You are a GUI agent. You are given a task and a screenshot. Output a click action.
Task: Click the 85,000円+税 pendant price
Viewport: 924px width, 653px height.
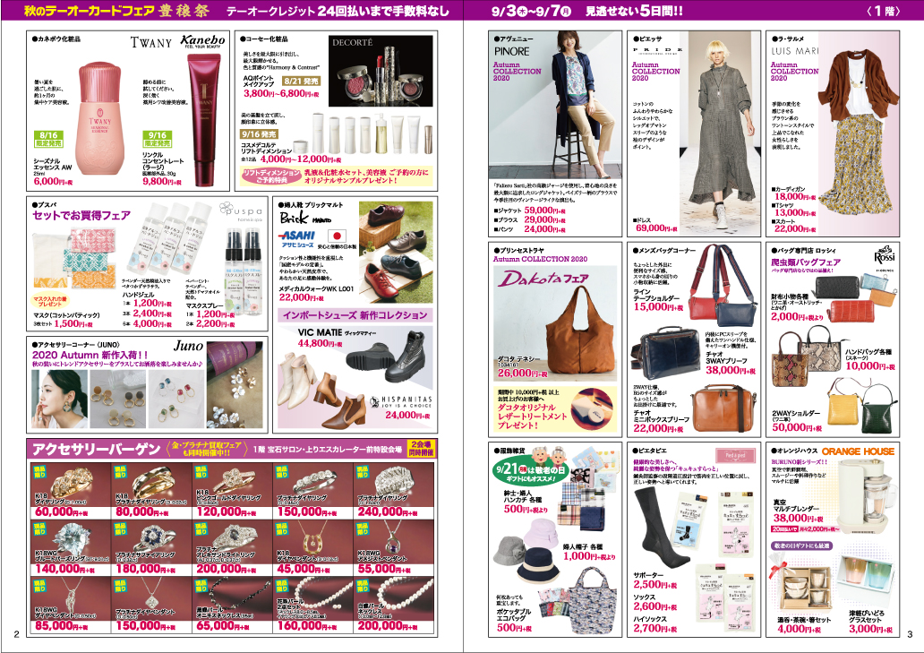[61, 625]
